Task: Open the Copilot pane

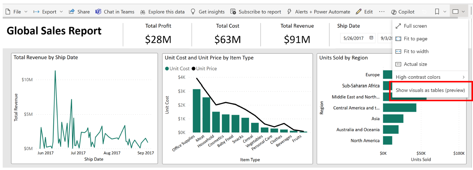Action: click(403, 12)
